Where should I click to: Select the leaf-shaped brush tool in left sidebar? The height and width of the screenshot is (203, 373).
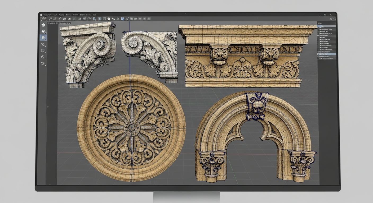tap(43, 31)
